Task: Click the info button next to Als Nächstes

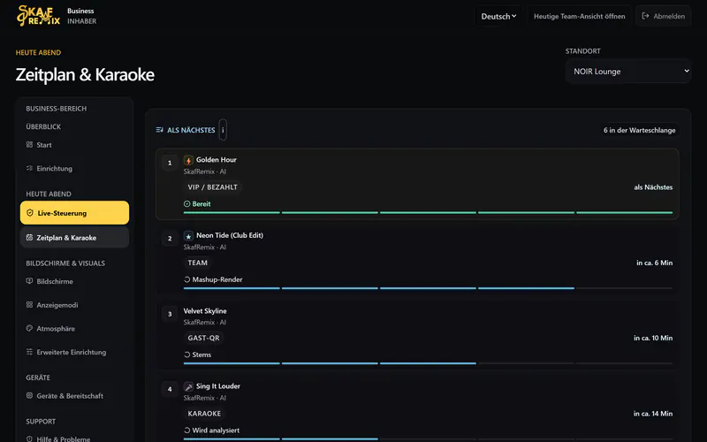Action: point(223,130)
